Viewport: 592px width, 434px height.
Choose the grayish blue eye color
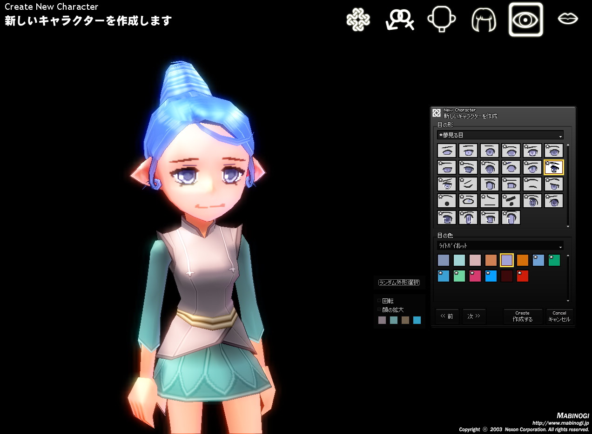click(x=444, y=260)
